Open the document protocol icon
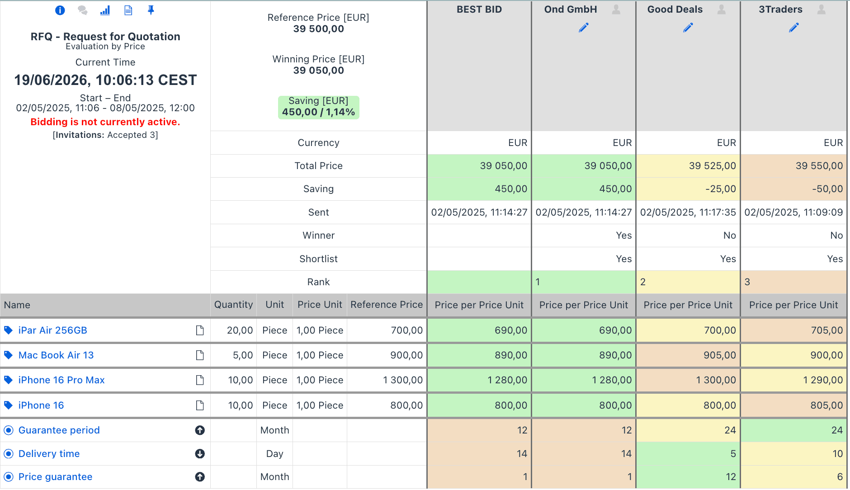Image resolution: width=850 pixels, height=490 pixels. pyautogui.click(x=128, y=10)
